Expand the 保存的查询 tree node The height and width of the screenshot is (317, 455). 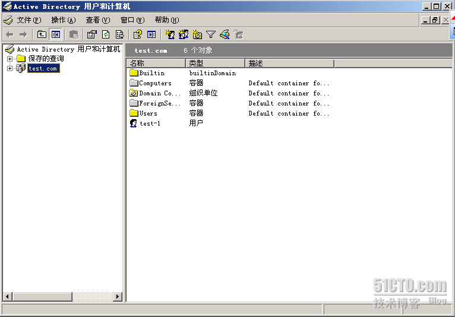point(10,59)
